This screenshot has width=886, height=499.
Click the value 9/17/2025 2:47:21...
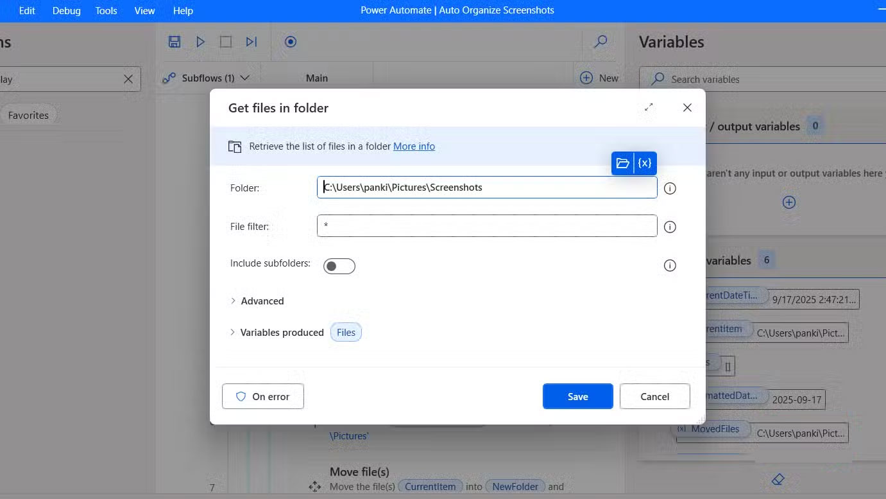815,299
